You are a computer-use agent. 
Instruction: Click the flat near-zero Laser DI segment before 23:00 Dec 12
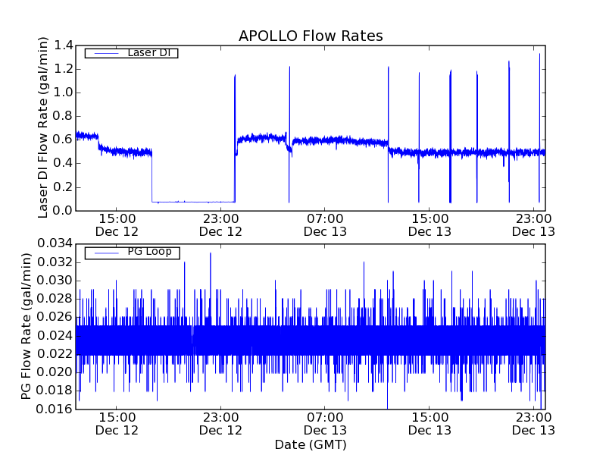pos(193,202)
